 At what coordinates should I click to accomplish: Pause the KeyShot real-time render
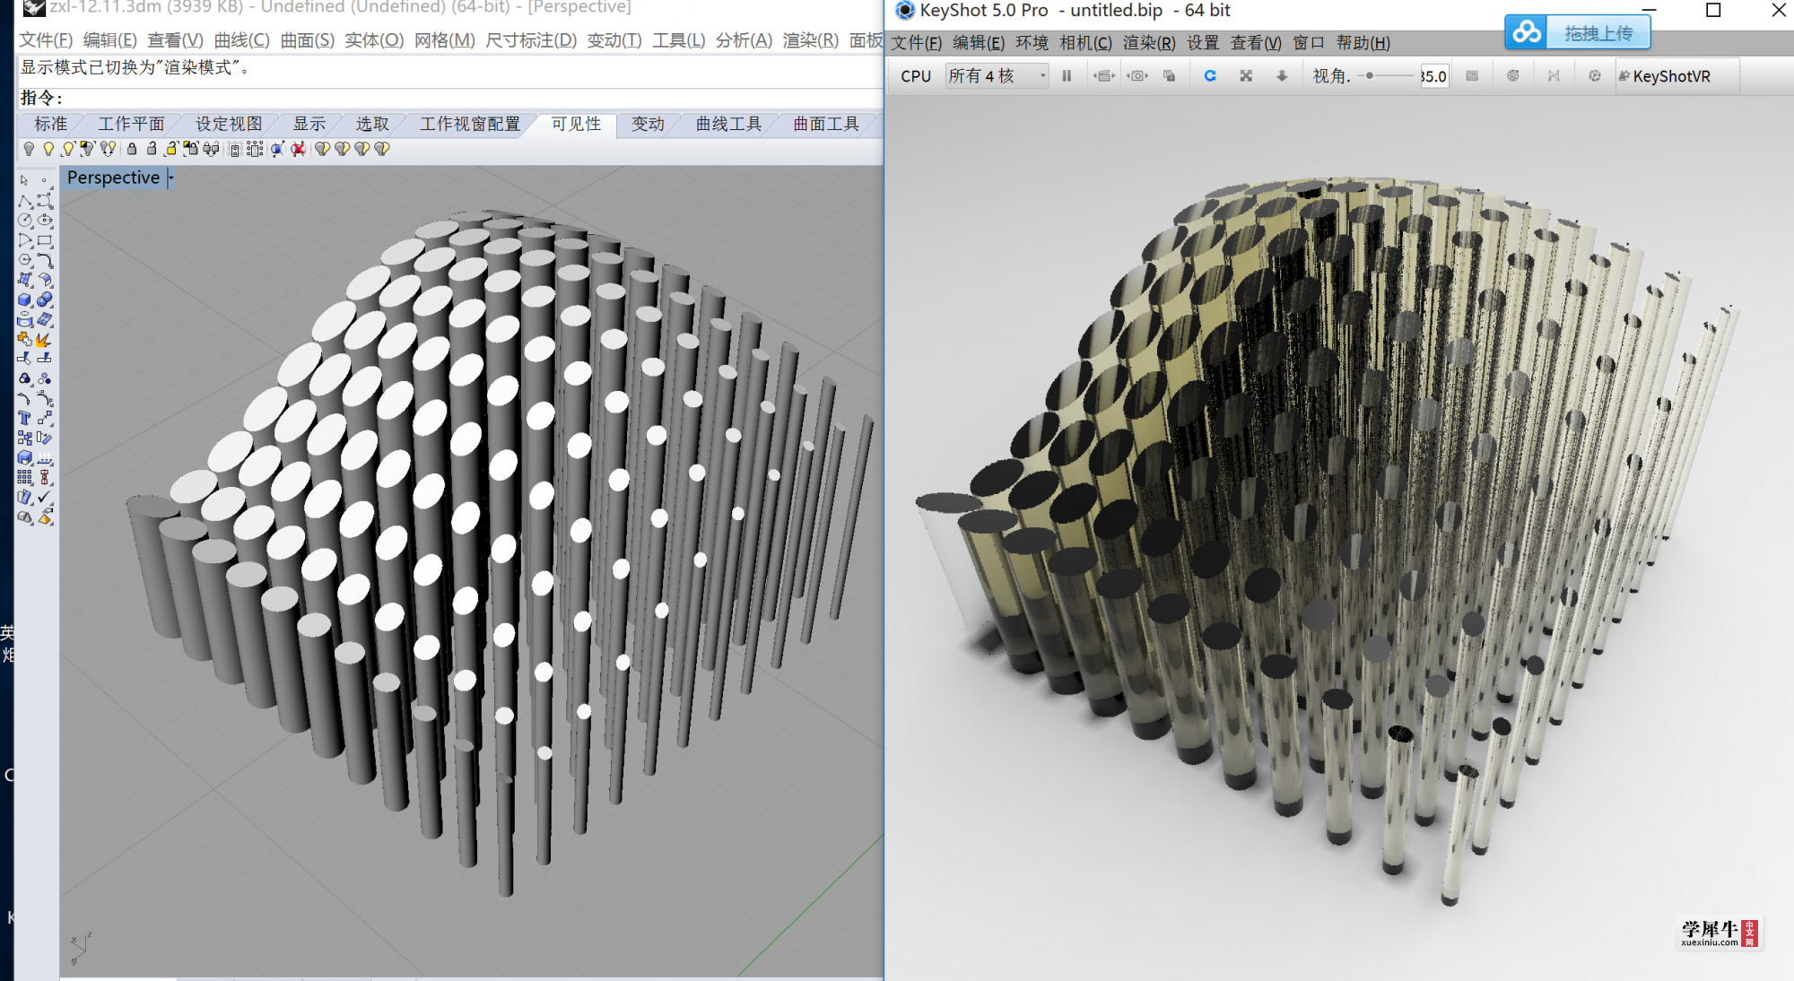(x=1067, y=76)
